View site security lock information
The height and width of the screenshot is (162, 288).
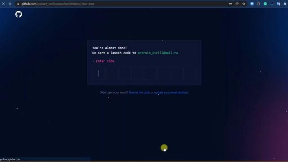click(x=18, y=4)
